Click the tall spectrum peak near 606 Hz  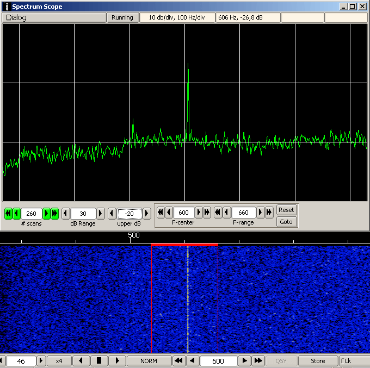tap(188, 101)
